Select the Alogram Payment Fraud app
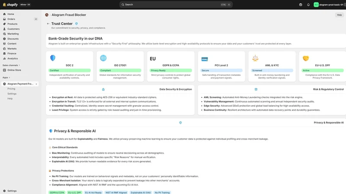The image size is (346, 194). (x=20, y=84)
